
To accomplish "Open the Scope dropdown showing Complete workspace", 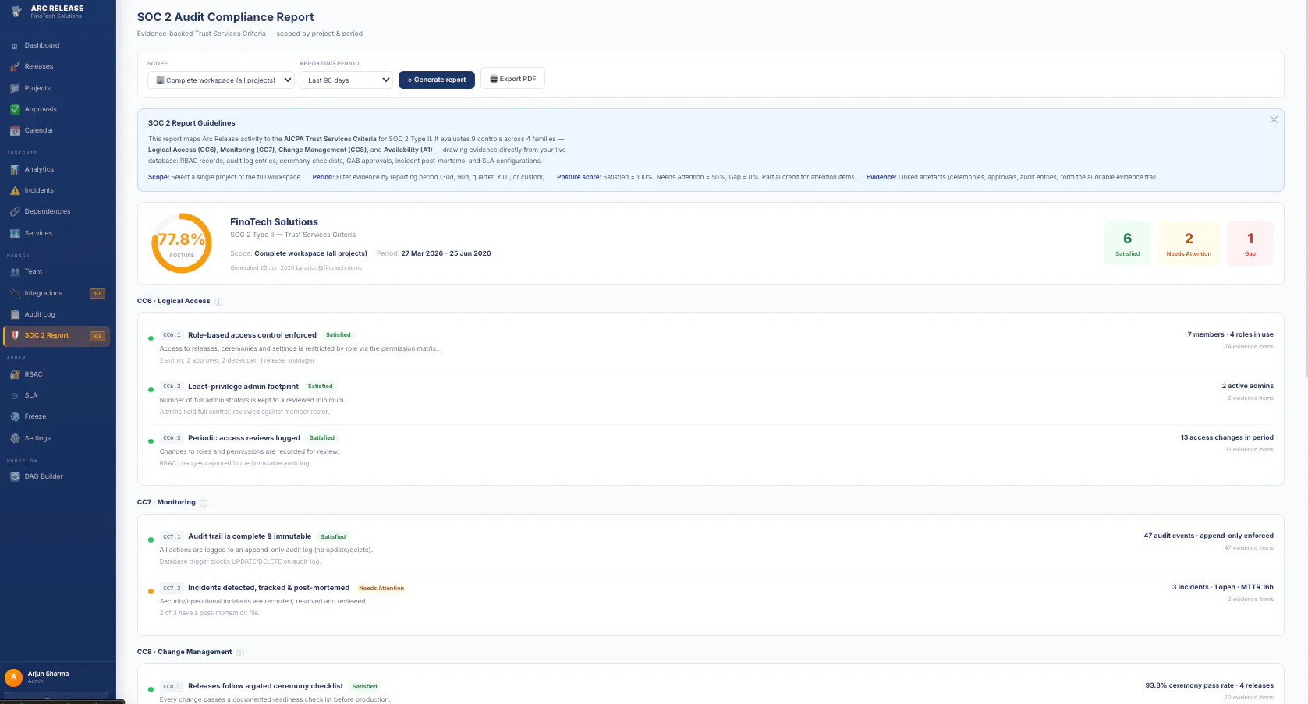I will pos(221,80).
